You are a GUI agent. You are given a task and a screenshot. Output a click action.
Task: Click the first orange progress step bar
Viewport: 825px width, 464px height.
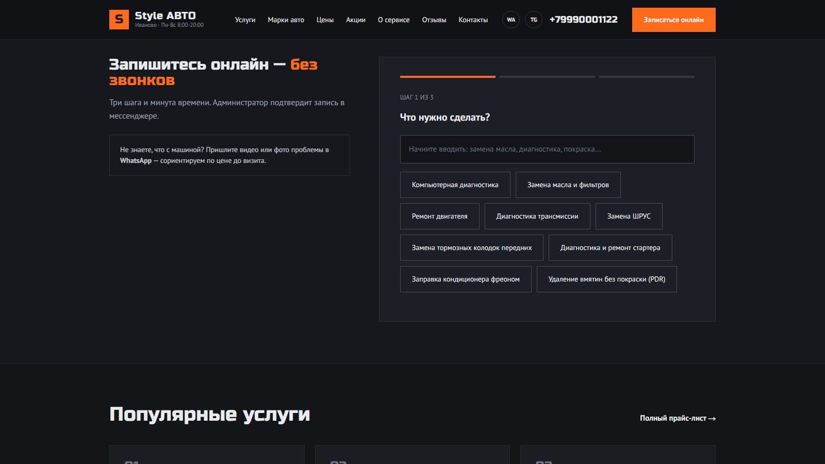[x=448, y=77]
